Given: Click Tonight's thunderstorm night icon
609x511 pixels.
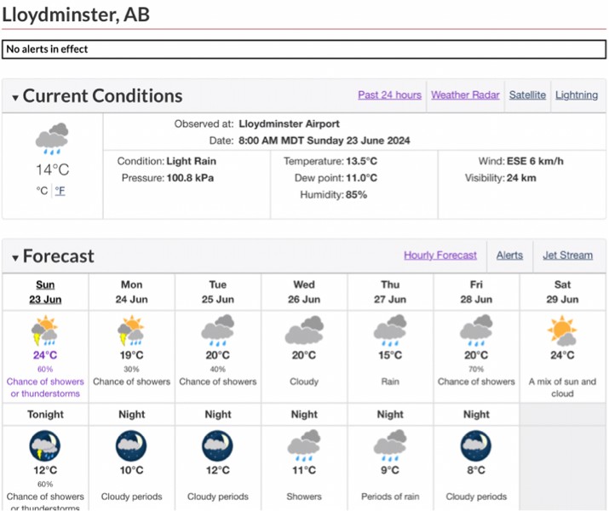Looking at the screenshot, I should [x=45, y=445].
